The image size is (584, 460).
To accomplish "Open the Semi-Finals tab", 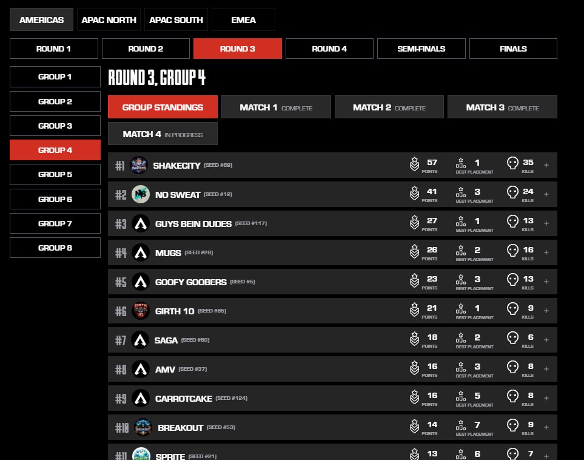I will pos(421,49).
